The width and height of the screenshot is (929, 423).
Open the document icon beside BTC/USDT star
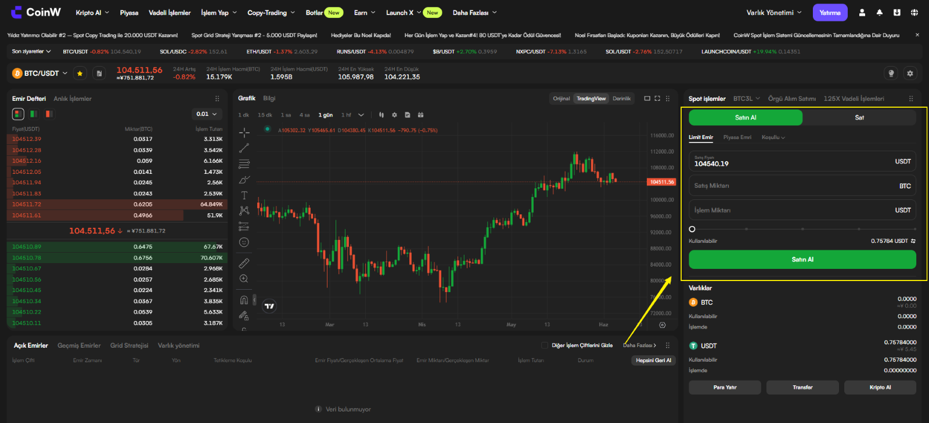coord(99,73)
